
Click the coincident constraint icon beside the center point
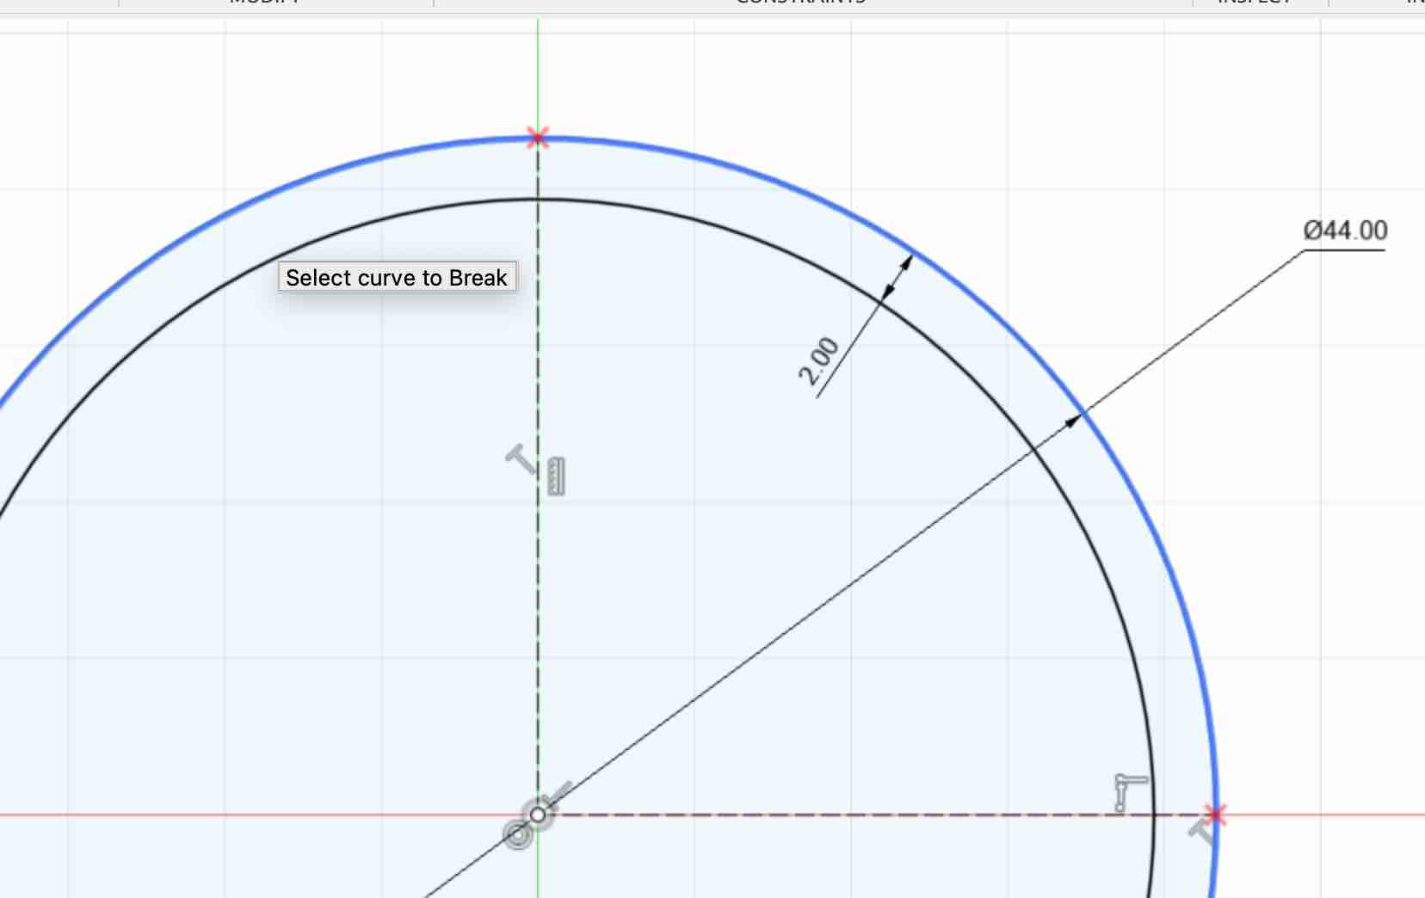tap(558, 792)
